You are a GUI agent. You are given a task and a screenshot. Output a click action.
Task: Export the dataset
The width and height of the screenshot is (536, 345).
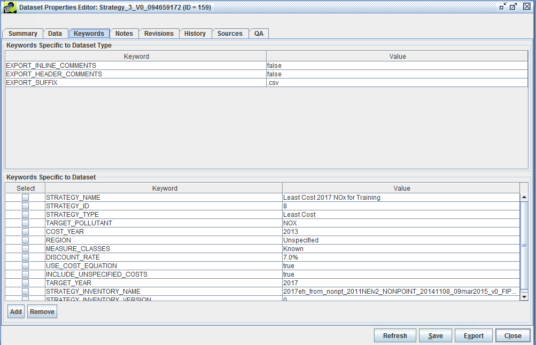click(x=473, y=335)
